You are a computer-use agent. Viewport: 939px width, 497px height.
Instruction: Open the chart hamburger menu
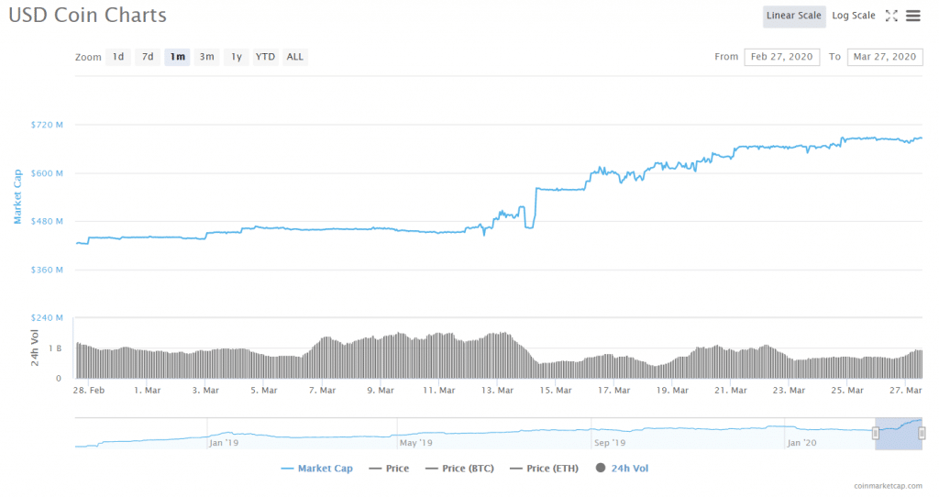(x=913, y=16)
